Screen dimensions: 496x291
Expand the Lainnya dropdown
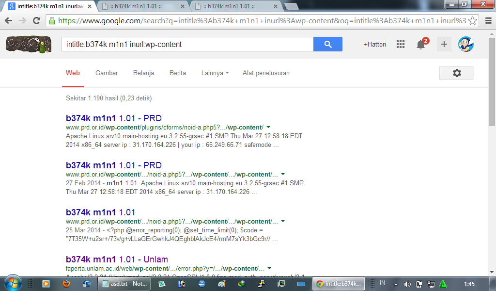click(x=215, y=73)
